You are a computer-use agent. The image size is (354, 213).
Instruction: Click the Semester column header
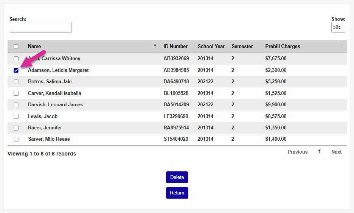coord(242,47)
